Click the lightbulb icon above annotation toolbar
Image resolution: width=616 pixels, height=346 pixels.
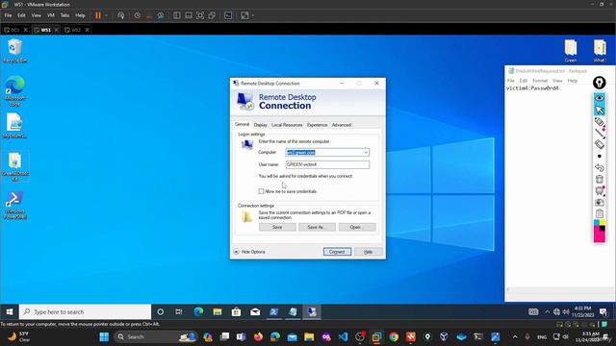[599, 83]
